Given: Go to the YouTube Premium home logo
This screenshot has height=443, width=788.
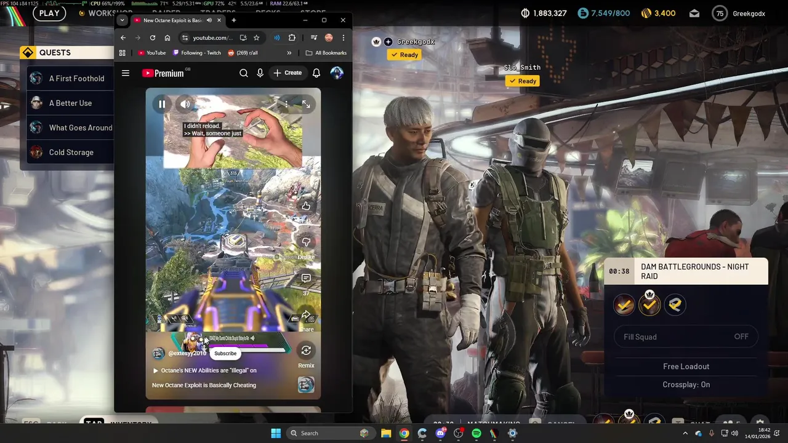Looking at the screenshot, I should pyautogui.click(x=163, y=73).
